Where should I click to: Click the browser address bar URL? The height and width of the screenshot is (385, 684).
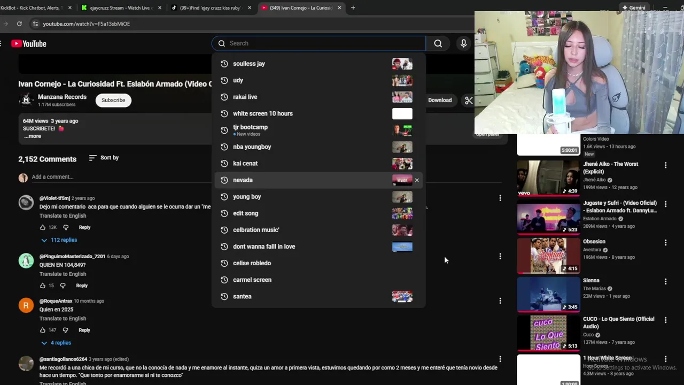[86, 24]
